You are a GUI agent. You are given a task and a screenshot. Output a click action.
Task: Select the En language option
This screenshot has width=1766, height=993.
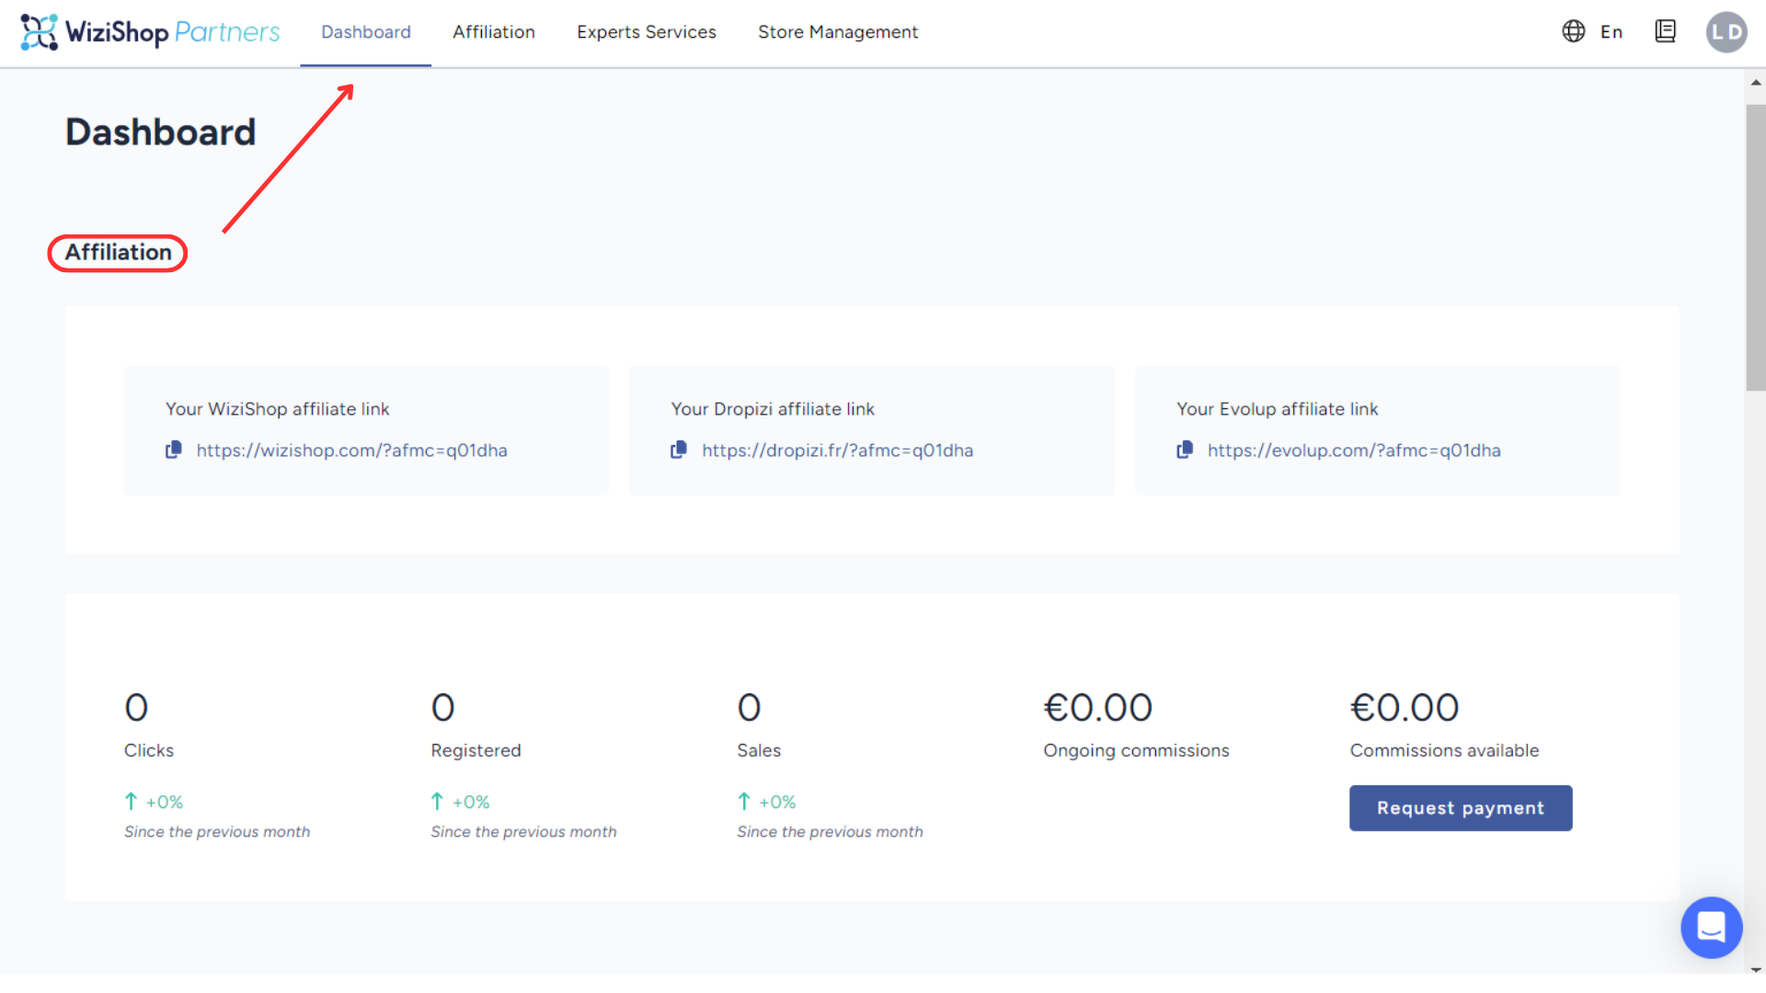coord(1611,32)
